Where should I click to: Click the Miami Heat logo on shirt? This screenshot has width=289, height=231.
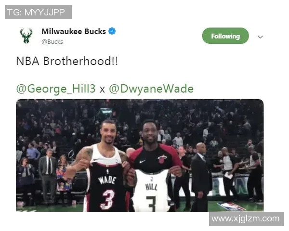(162, 159)
